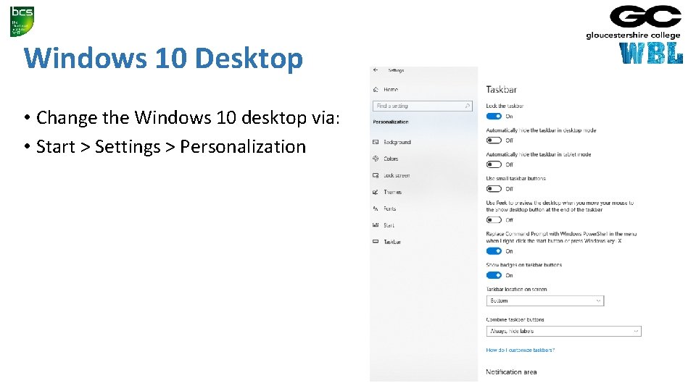This screenshot has height=391, width=696.
Task: Toggle auto-hide taskbar in tablet mode
Action: pos(494,164)
